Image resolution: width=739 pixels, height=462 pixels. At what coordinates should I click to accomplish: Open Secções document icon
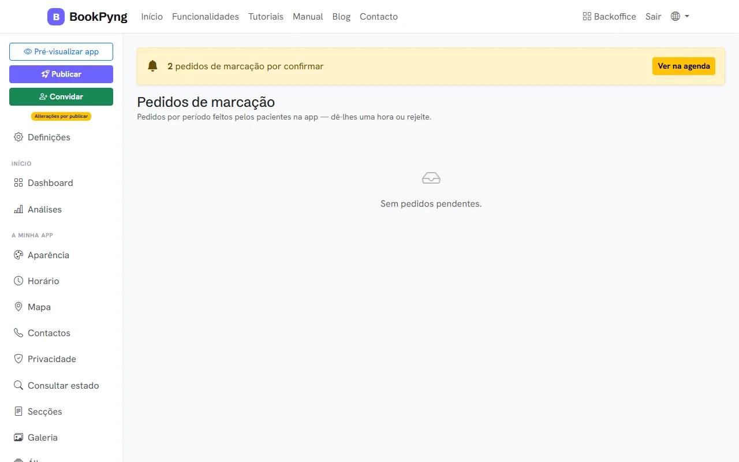[18, 411]
